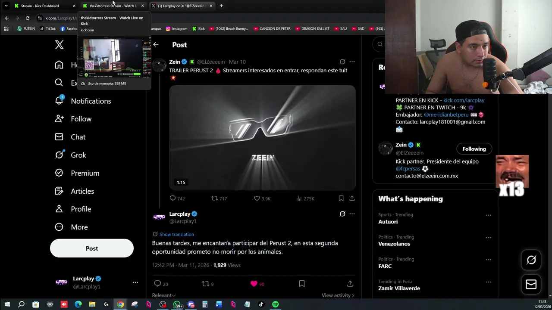Open Chat from sidebar
Image resolution: width=552 pixels, height=310 pixels.
70,137
